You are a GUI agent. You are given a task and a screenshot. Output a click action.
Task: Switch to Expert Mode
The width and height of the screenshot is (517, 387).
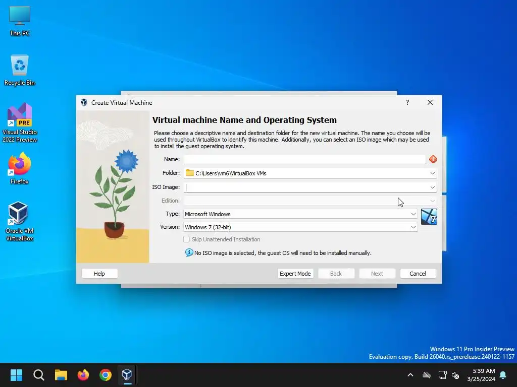click(x=295, y=274)
